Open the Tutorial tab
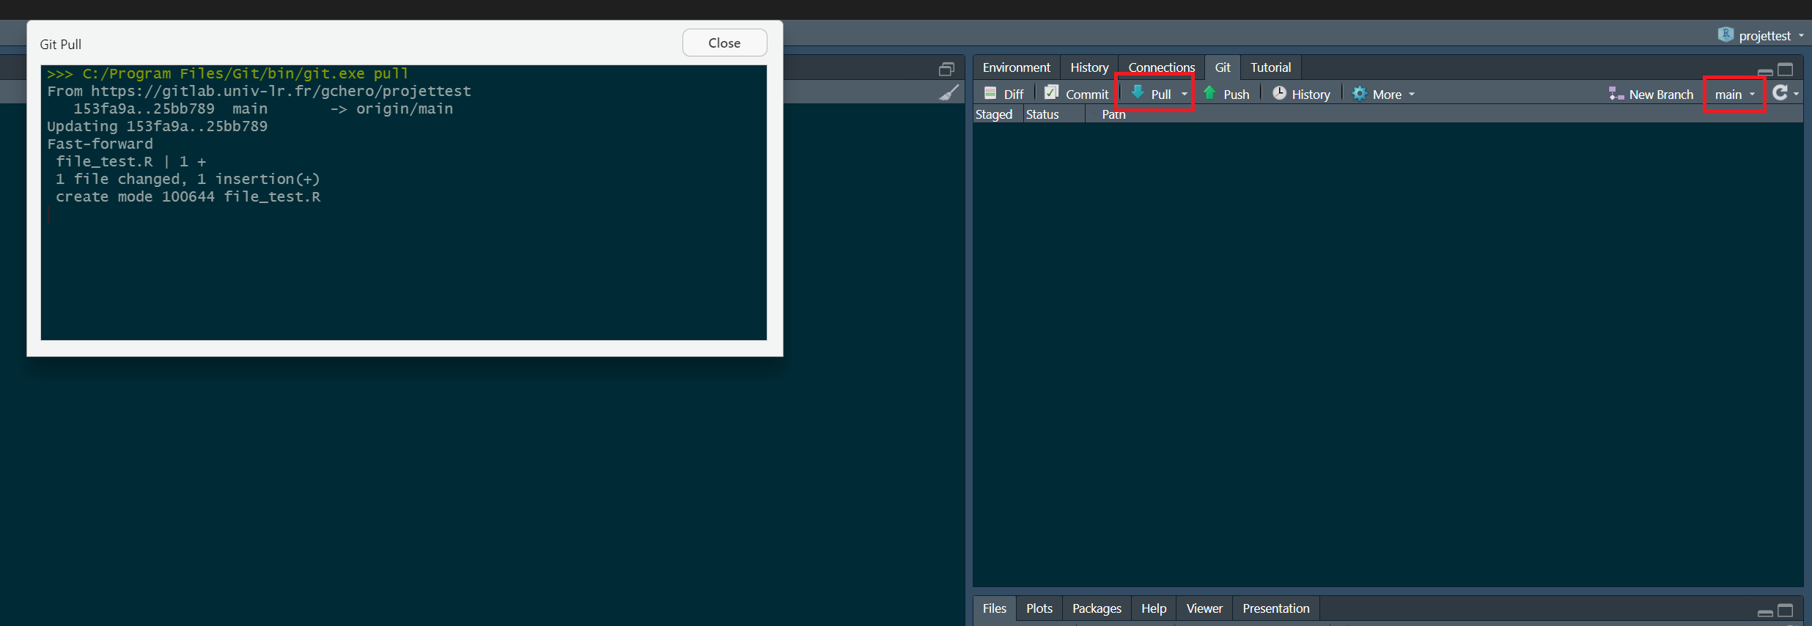Screen dimensions: 1812x626 click(1270, 67)
